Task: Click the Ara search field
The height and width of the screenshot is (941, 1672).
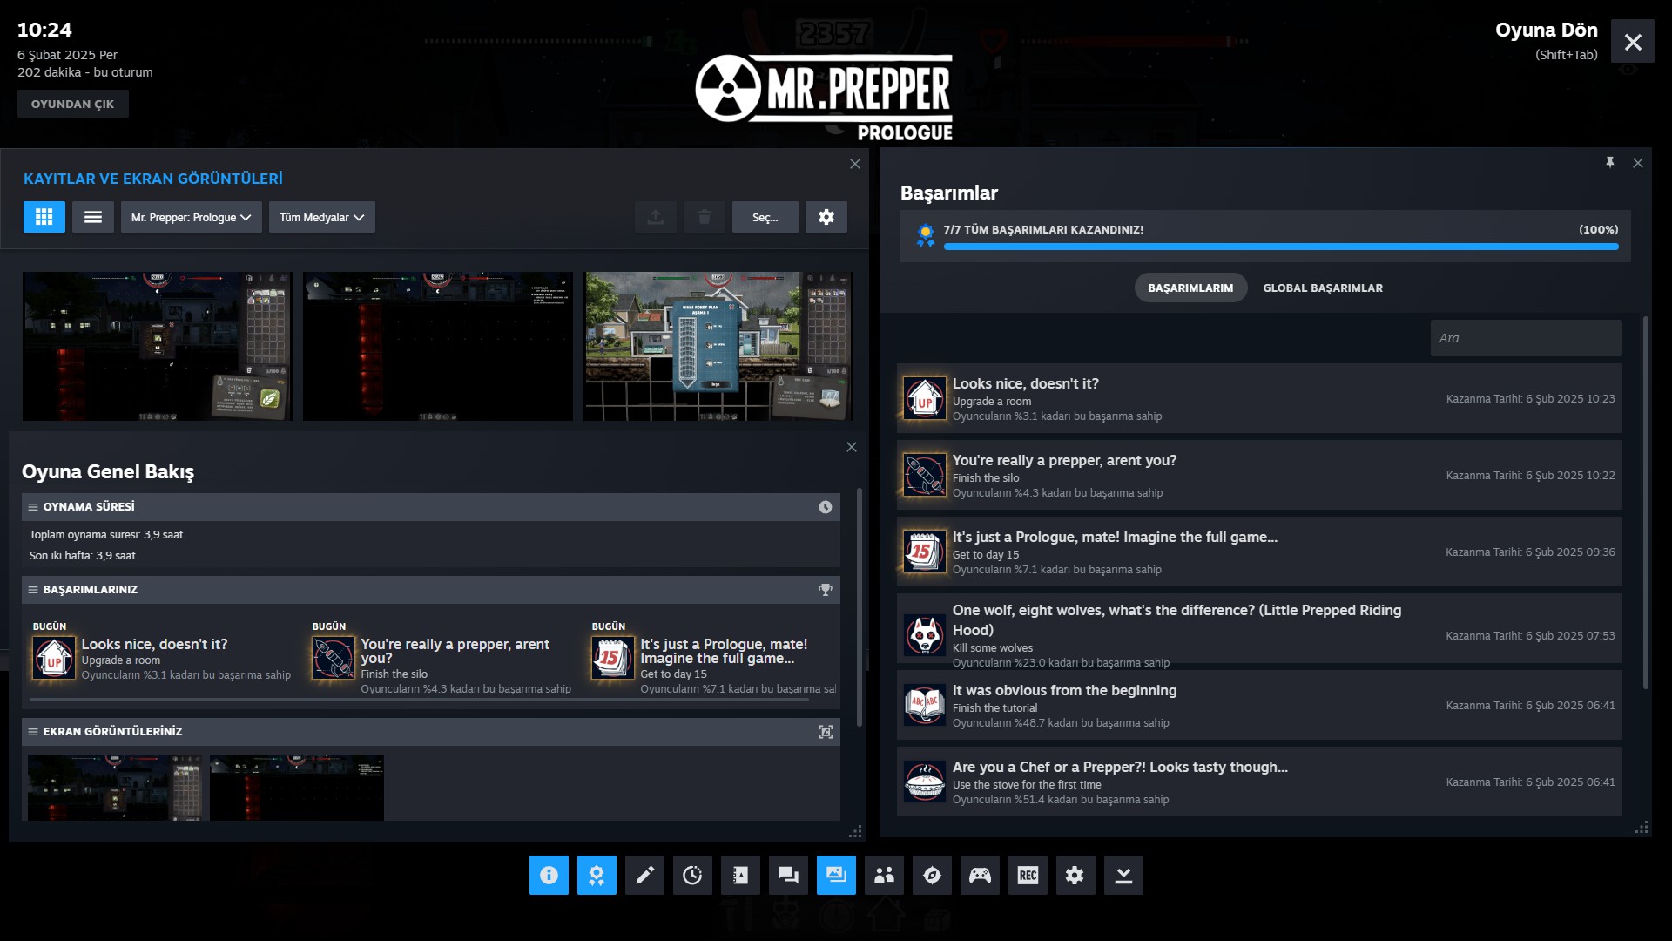Action: pyautogui.click(x=1525, y=338)
